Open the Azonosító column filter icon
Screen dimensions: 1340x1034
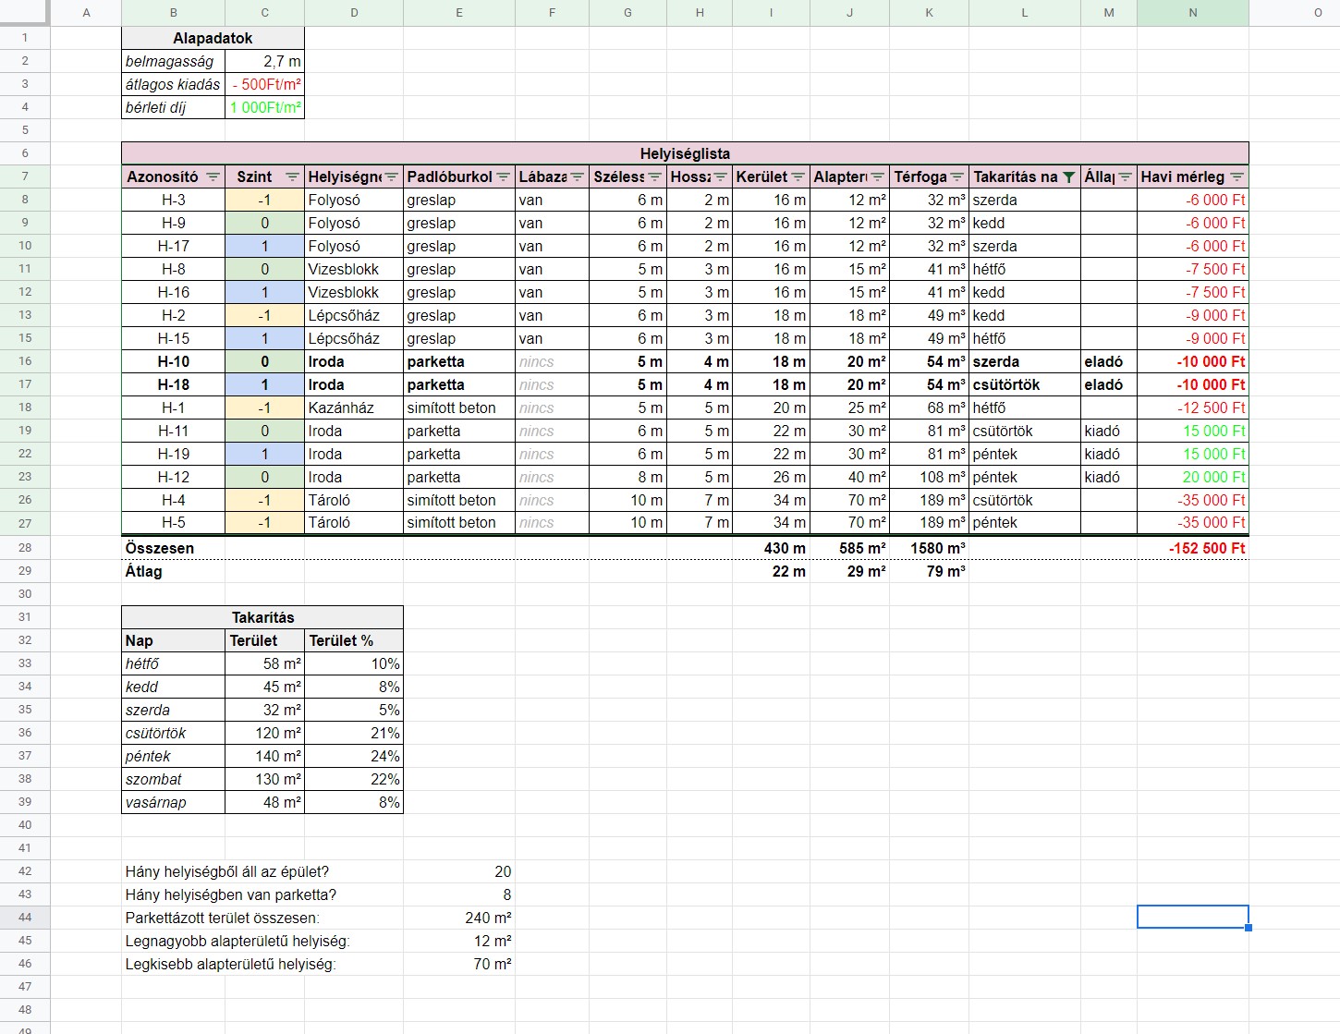[x=213, y=176]
